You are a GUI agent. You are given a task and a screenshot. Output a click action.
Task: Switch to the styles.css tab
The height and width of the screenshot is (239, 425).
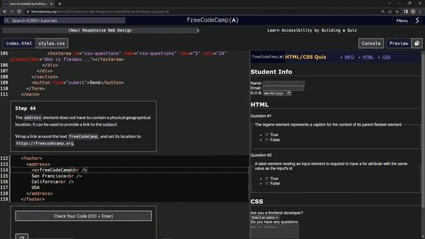(52, 43)
